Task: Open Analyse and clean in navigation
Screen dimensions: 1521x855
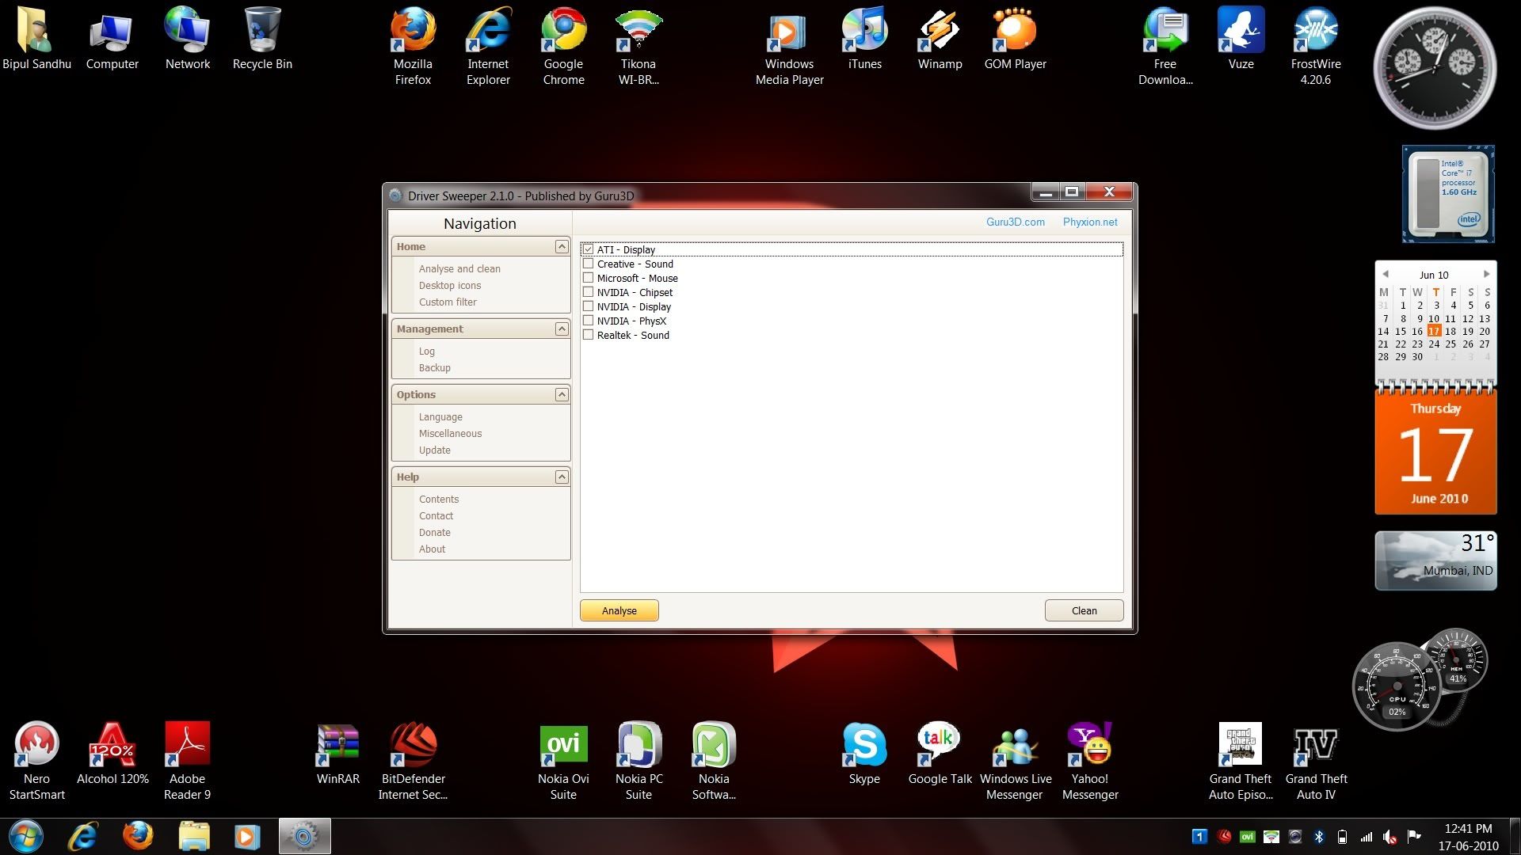Action: coord(459,269)
